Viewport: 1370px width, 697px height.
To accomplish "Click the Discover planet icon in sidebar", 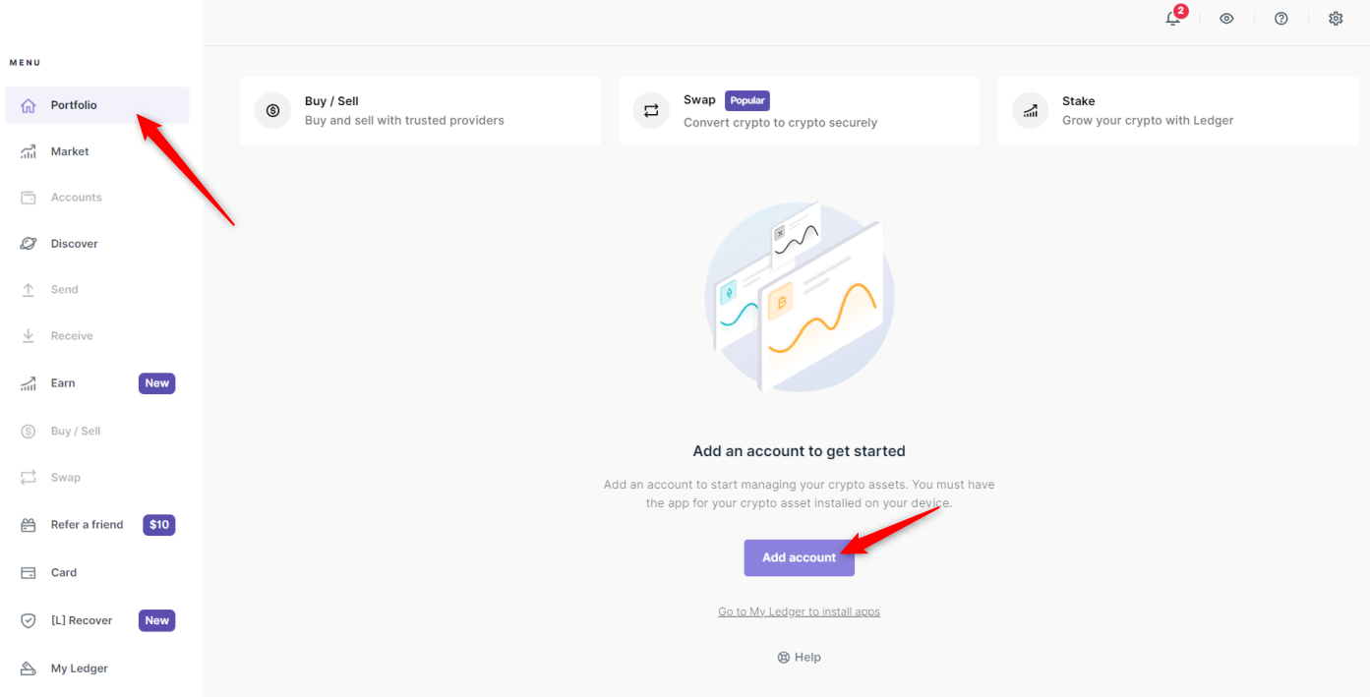I will pos(29,244).
